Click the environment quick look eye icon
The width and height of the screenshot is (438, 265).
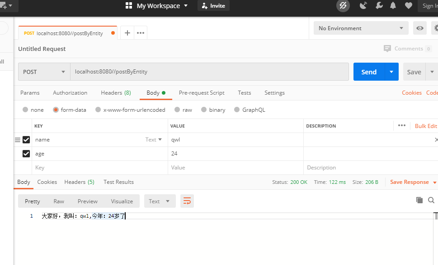420,28
